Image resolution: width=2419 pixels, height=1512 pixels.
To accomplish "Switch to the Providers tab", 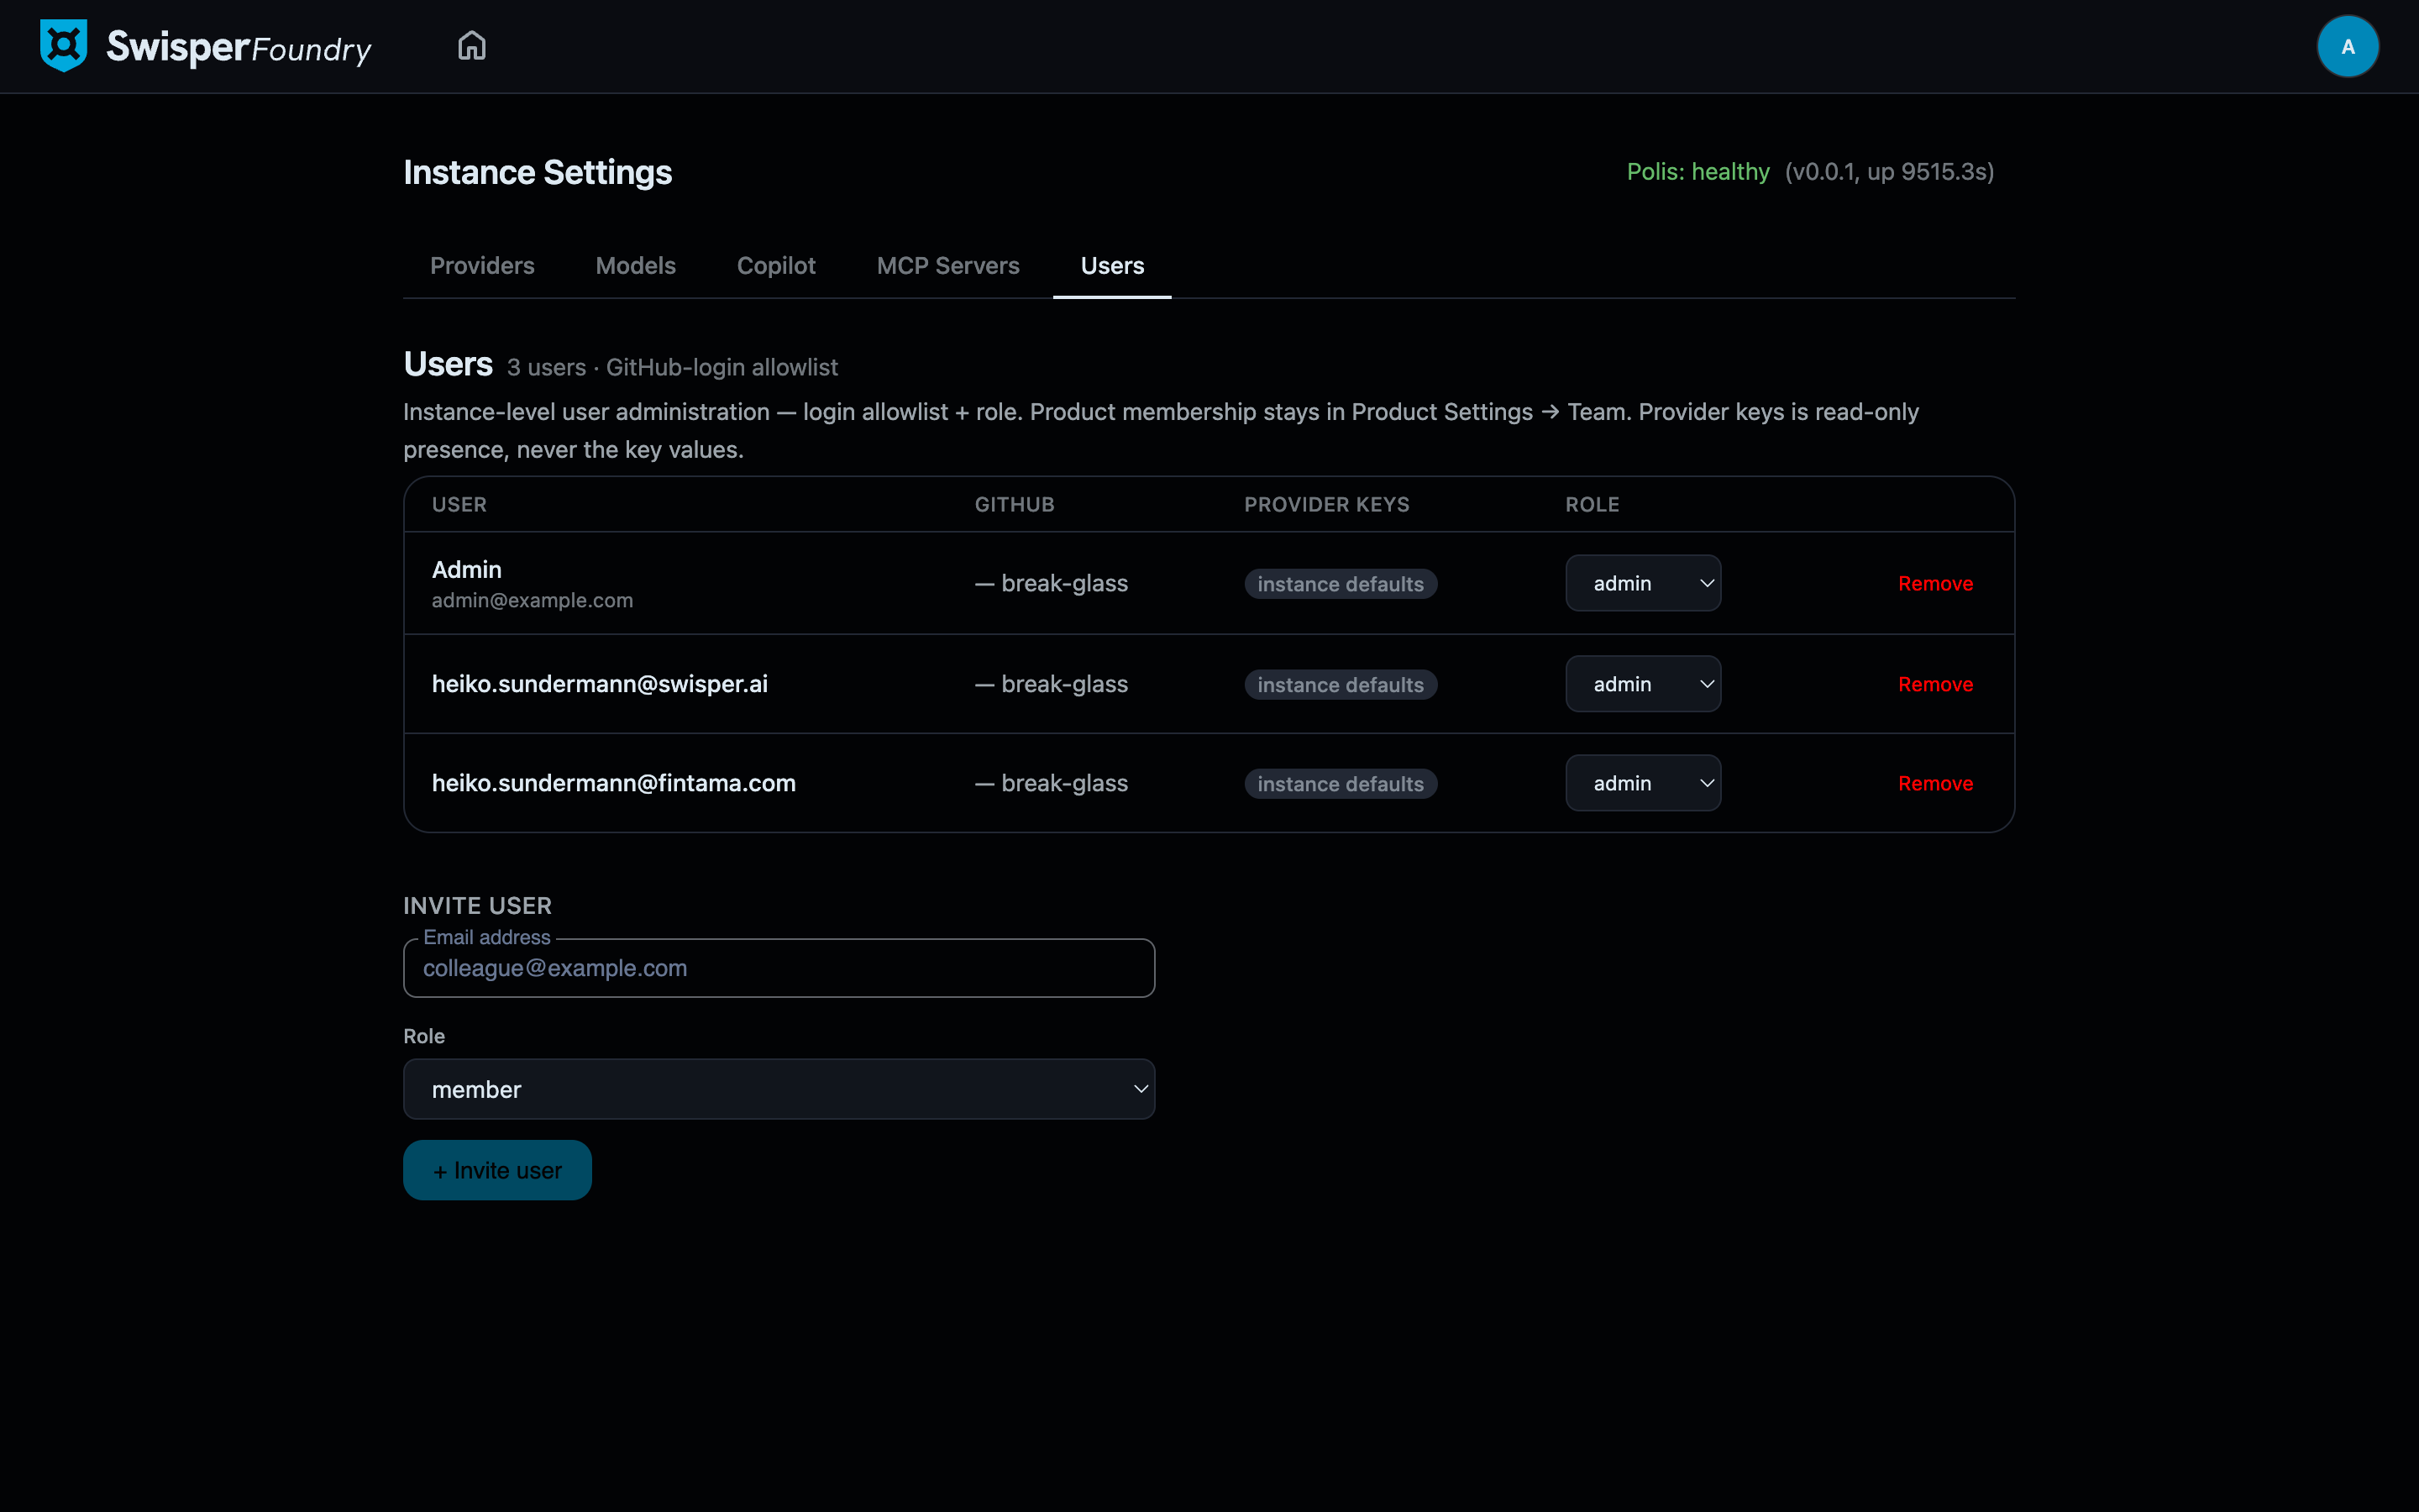I will coord(482,266).
